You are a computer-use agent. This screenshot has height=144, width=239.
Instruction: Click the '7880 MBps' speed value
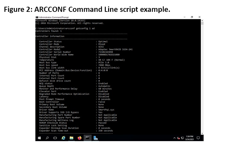[x=104, y=65]
